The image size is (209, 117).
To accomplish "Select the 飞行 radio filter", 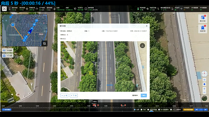I will coord(142,110).
